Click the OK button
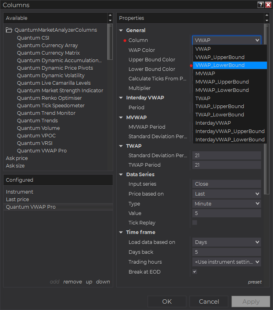The width and height of the screenshot is (273, 310). point(167,302)
